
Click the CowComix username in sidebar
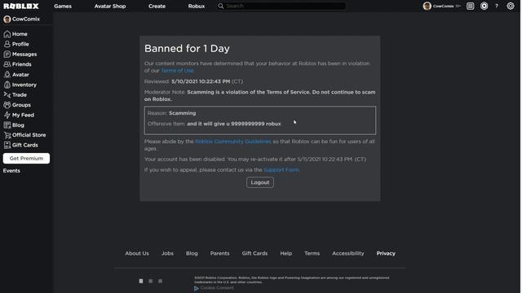(x=26, y=20)
